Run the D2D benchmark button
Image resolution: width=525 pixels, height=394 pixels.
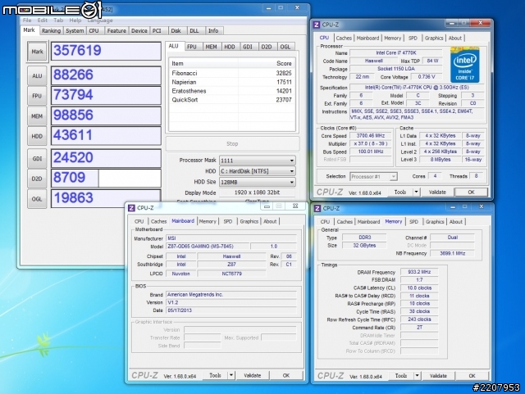tap(37, 179)
